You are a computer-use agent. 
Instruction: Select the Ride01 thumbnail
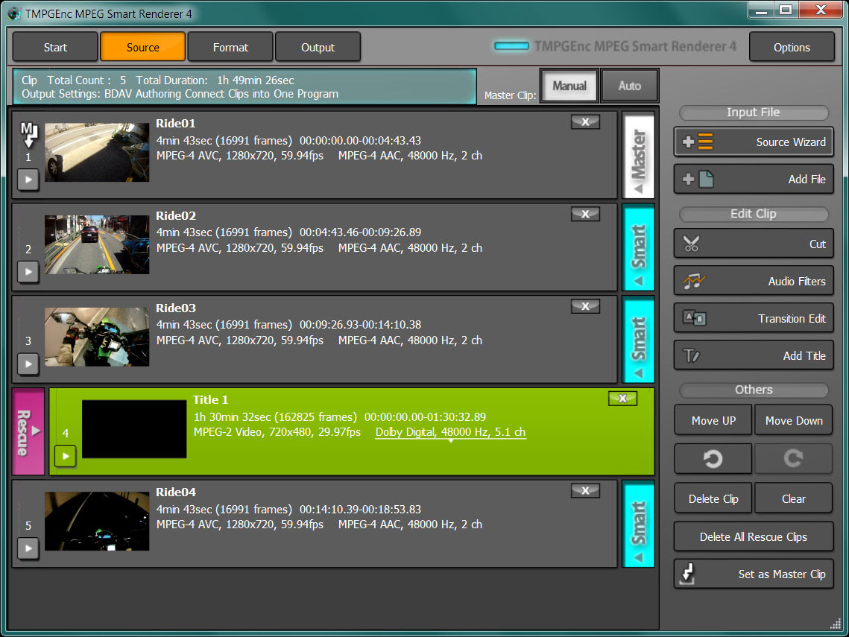click(x=97, y=152)
